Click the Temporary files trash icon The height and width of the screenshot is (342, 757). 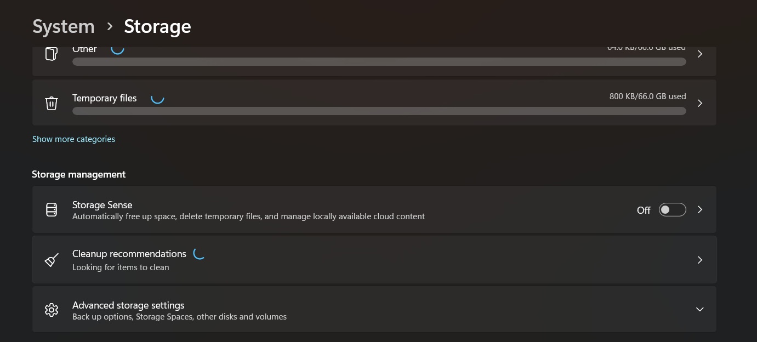(51, 103)
